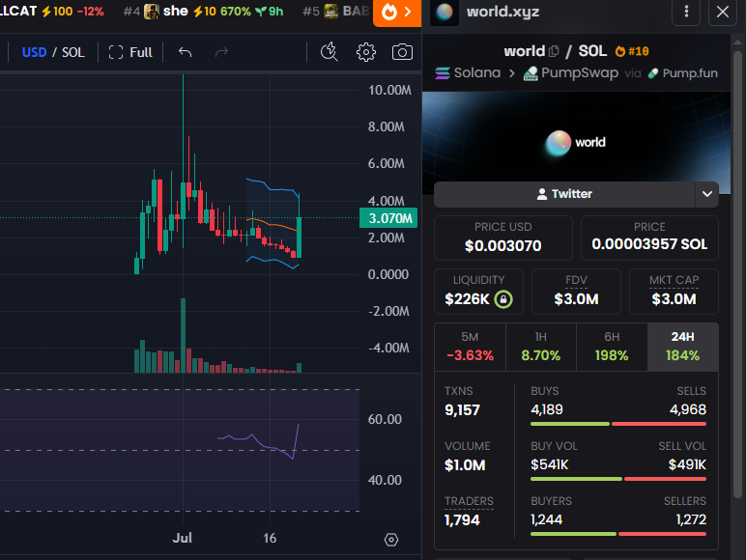Click the buy vol versus sell vol bar

(x=618, y=479)
